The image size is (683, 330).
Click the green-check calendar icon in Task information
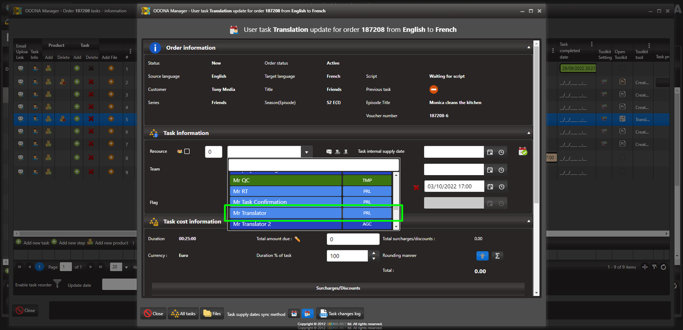tap(523, 151)
